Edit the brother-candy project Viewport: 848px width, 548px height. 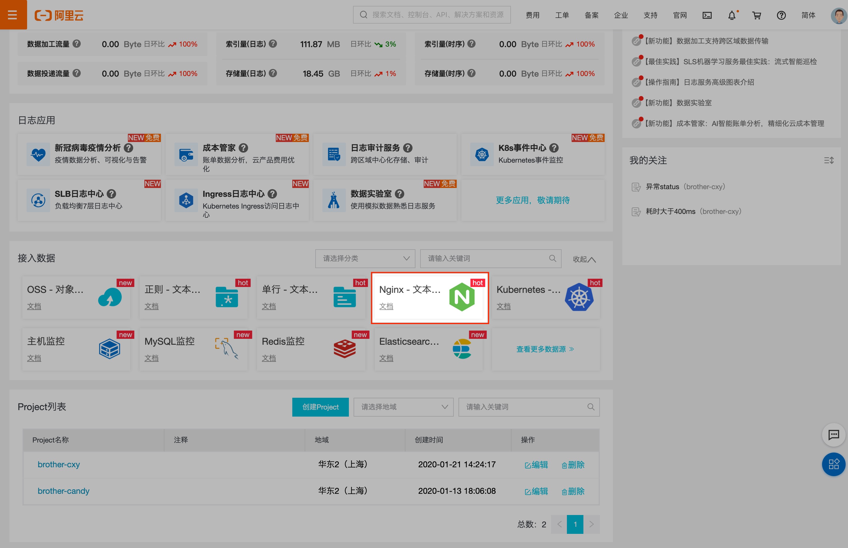pyautogui.click(x=536, y=491)
